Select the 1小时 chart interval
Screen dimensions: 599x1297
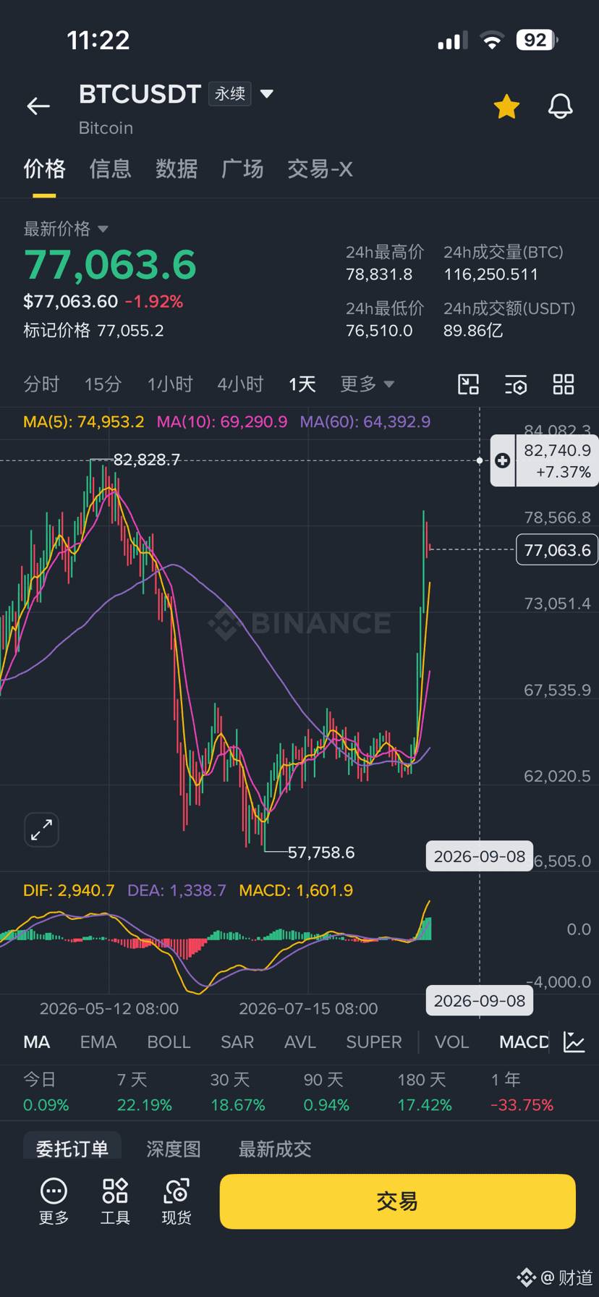pos(170,384)
